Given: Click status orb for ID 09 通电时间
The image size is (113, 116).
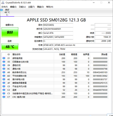Looking at the screenshot, I should pos(4,65).
